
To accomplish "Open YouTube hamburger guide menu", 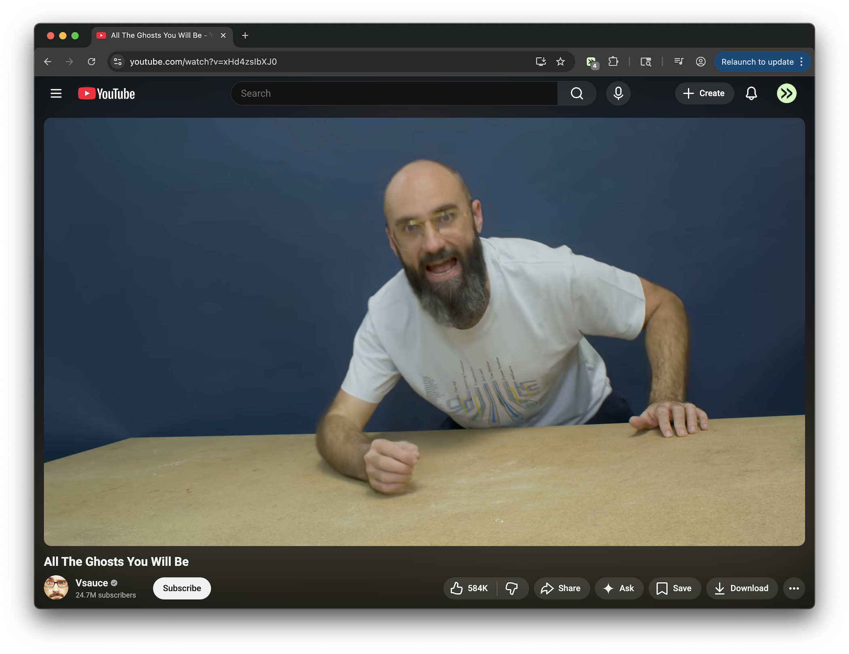I will pyautogui.click(x=56, y=93).
